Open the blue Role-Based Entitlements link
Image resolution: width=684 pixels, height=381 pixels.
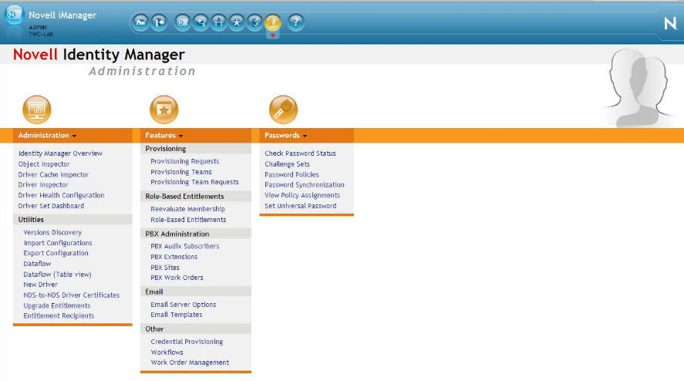(x=188, y=220)
